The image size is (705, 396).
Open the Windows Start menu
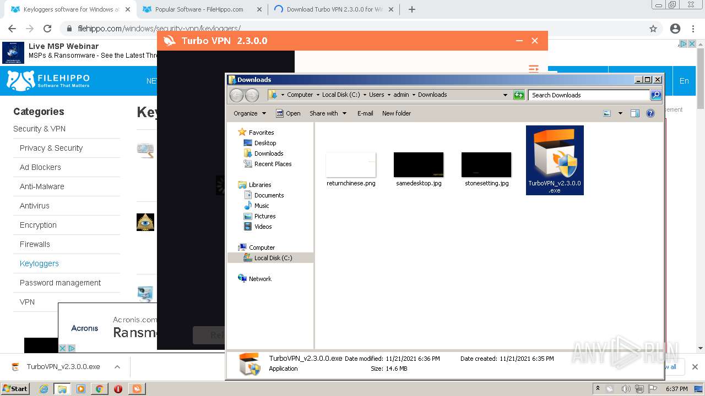click(x=15, y=388)
